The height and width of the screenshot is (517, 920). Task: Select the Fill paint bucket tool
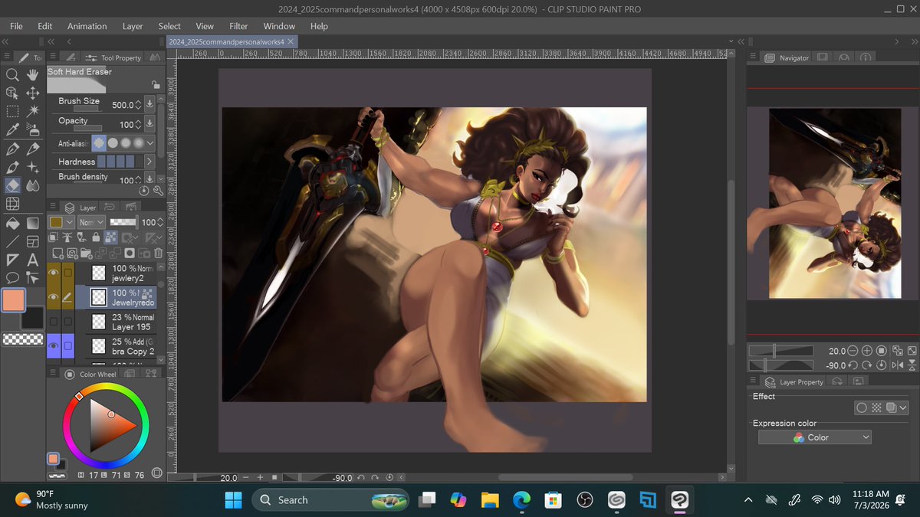tap(12, 223)
